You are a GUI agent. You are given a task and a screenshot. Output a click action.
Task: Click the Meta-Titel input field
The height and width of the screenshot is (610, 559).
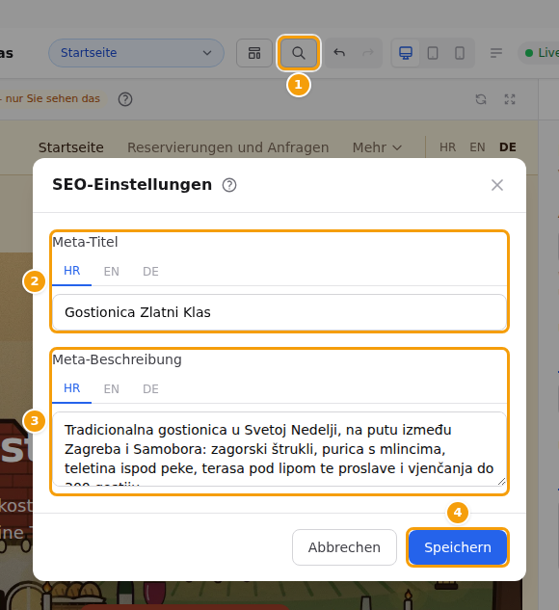point(279,312)
